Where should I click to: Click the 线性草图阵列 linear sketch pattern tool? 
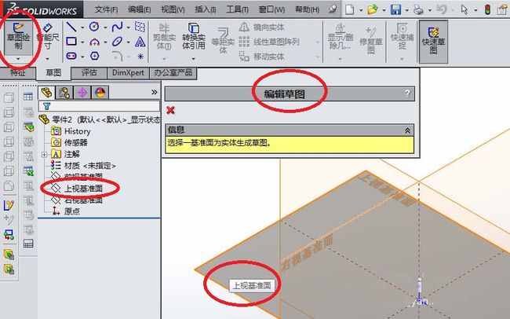(x=269, y=42)
